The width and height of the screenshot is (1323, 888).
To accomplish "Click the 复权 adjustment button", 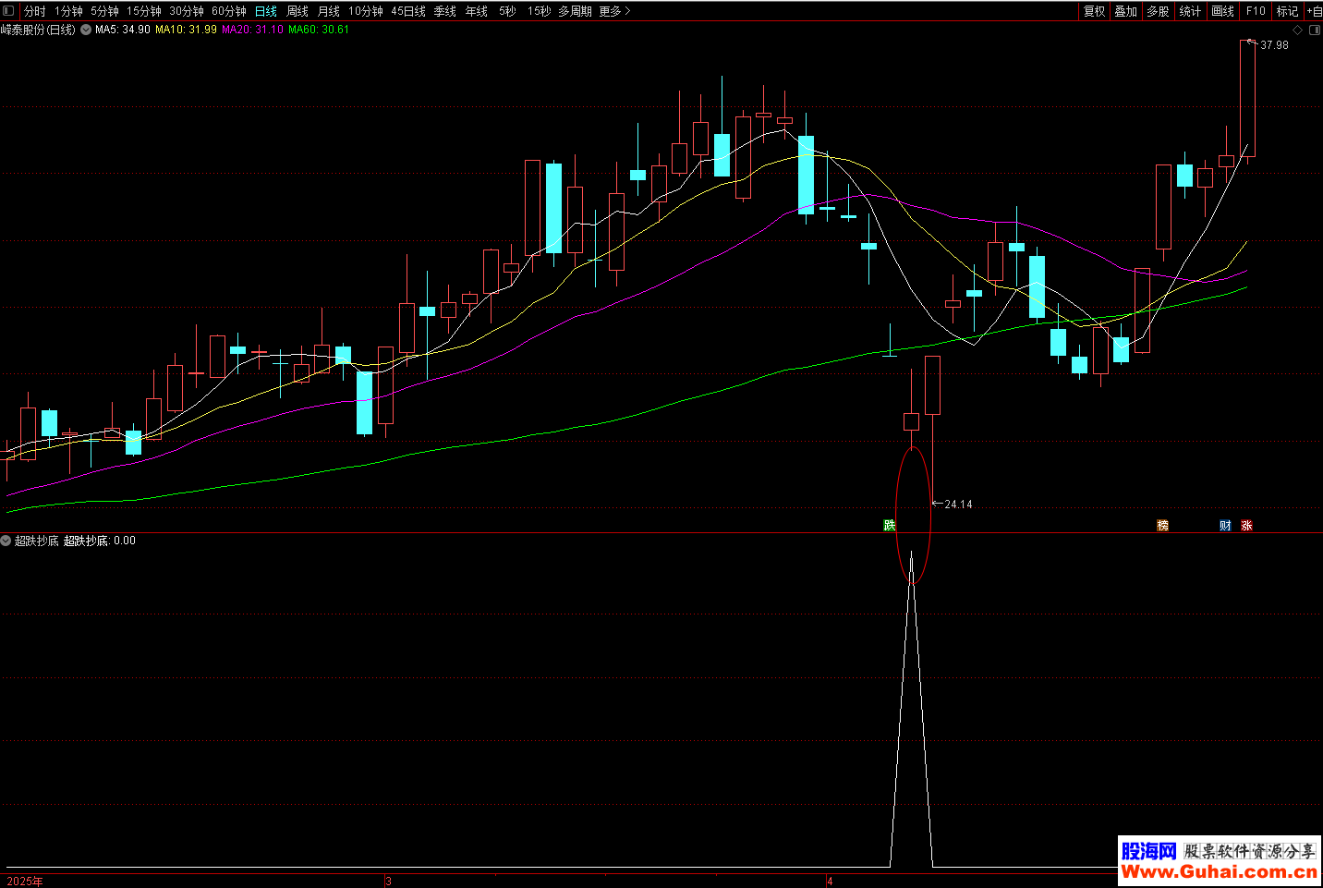I will click(x=1095, y=11).
